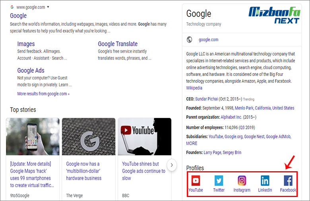Click the Profiles heading

[x=195, y=168]
